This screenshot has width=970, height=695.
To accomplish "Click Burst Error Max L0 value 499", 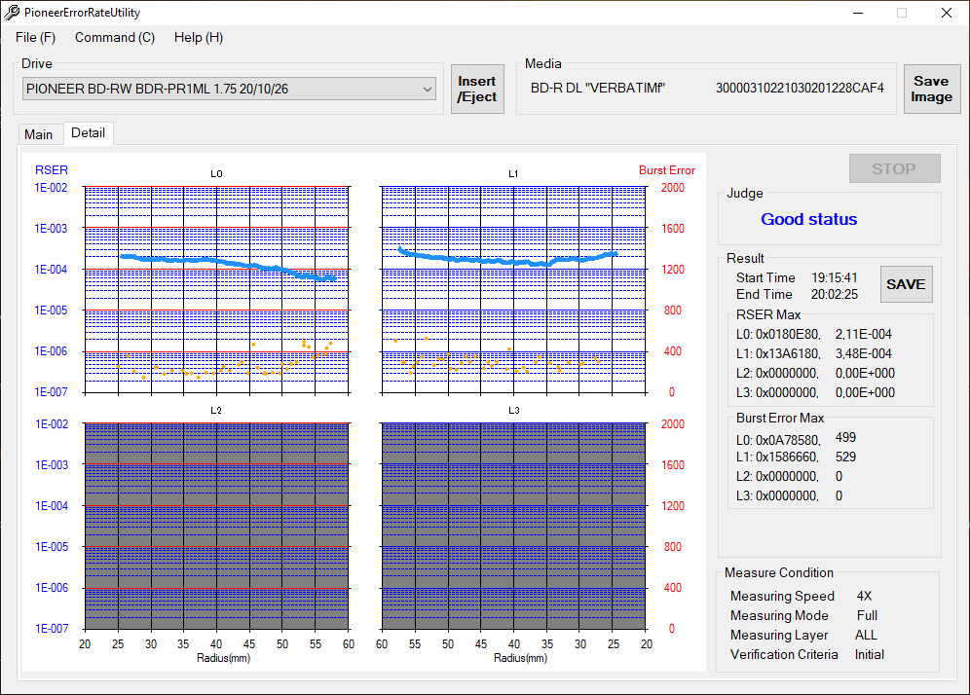I will click(x=845, y=438).
